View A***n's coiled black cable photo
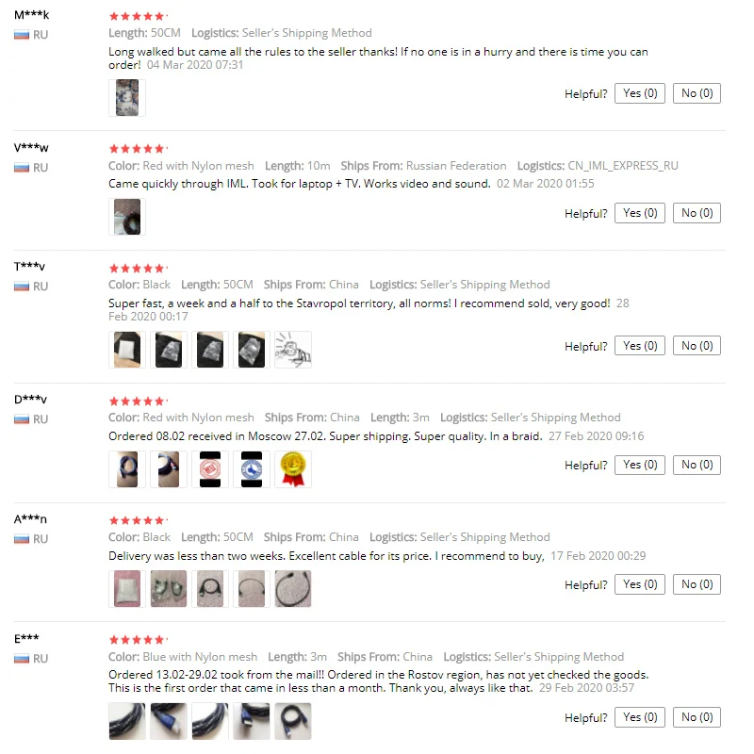754x754 pixels. tap(293, 588)
